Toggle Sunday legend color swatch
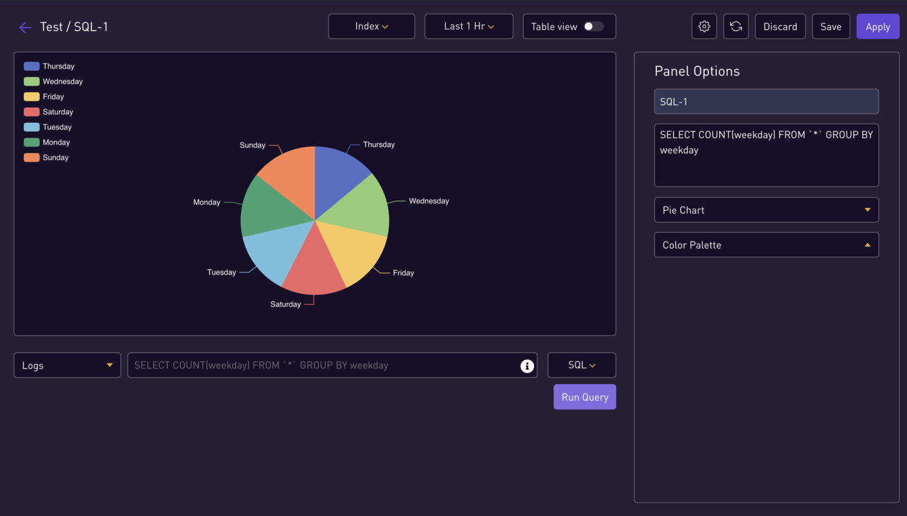The image size is (907, 516). pyautogui.click(x=32, y=157)
